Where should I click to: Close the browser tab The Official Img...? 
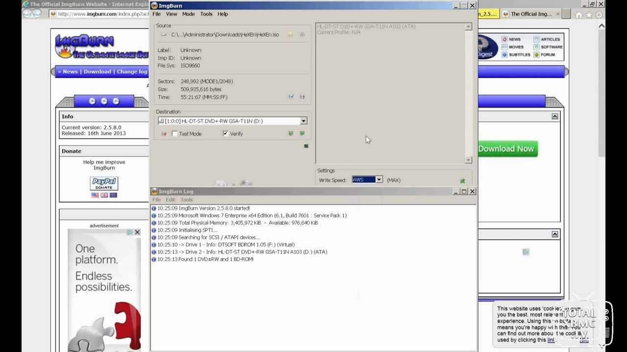point(557,14)
